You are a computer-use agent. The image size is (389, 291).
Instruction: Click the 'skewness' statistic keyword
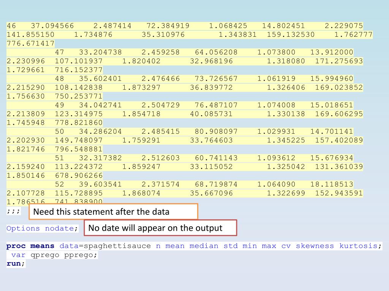[x=315, y=246]
